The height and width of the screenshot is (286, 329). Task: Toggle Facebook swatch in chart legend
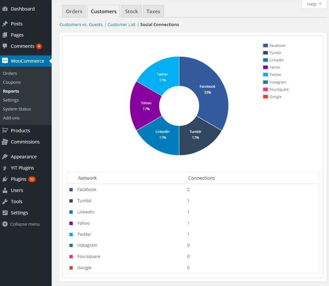(x=266, y=46)
